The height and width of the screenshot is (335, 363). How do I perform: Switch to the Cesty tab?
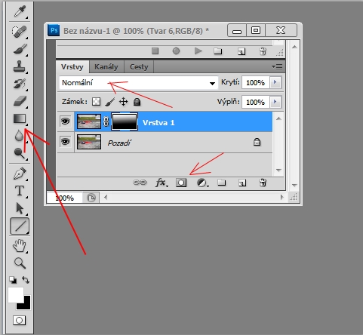pos(139,67)
